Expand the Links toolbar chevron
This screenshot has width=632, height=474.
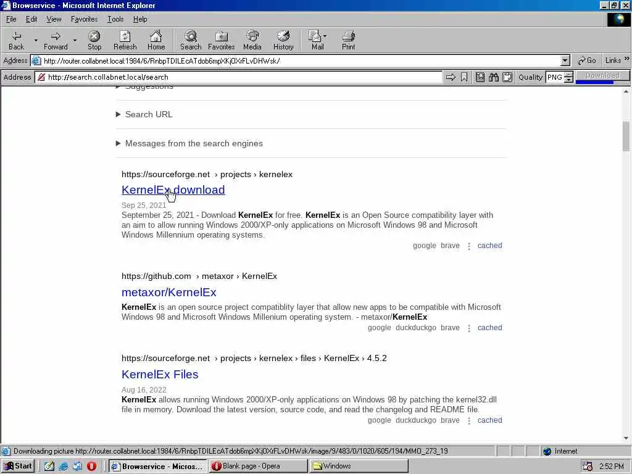pos(627,59)
